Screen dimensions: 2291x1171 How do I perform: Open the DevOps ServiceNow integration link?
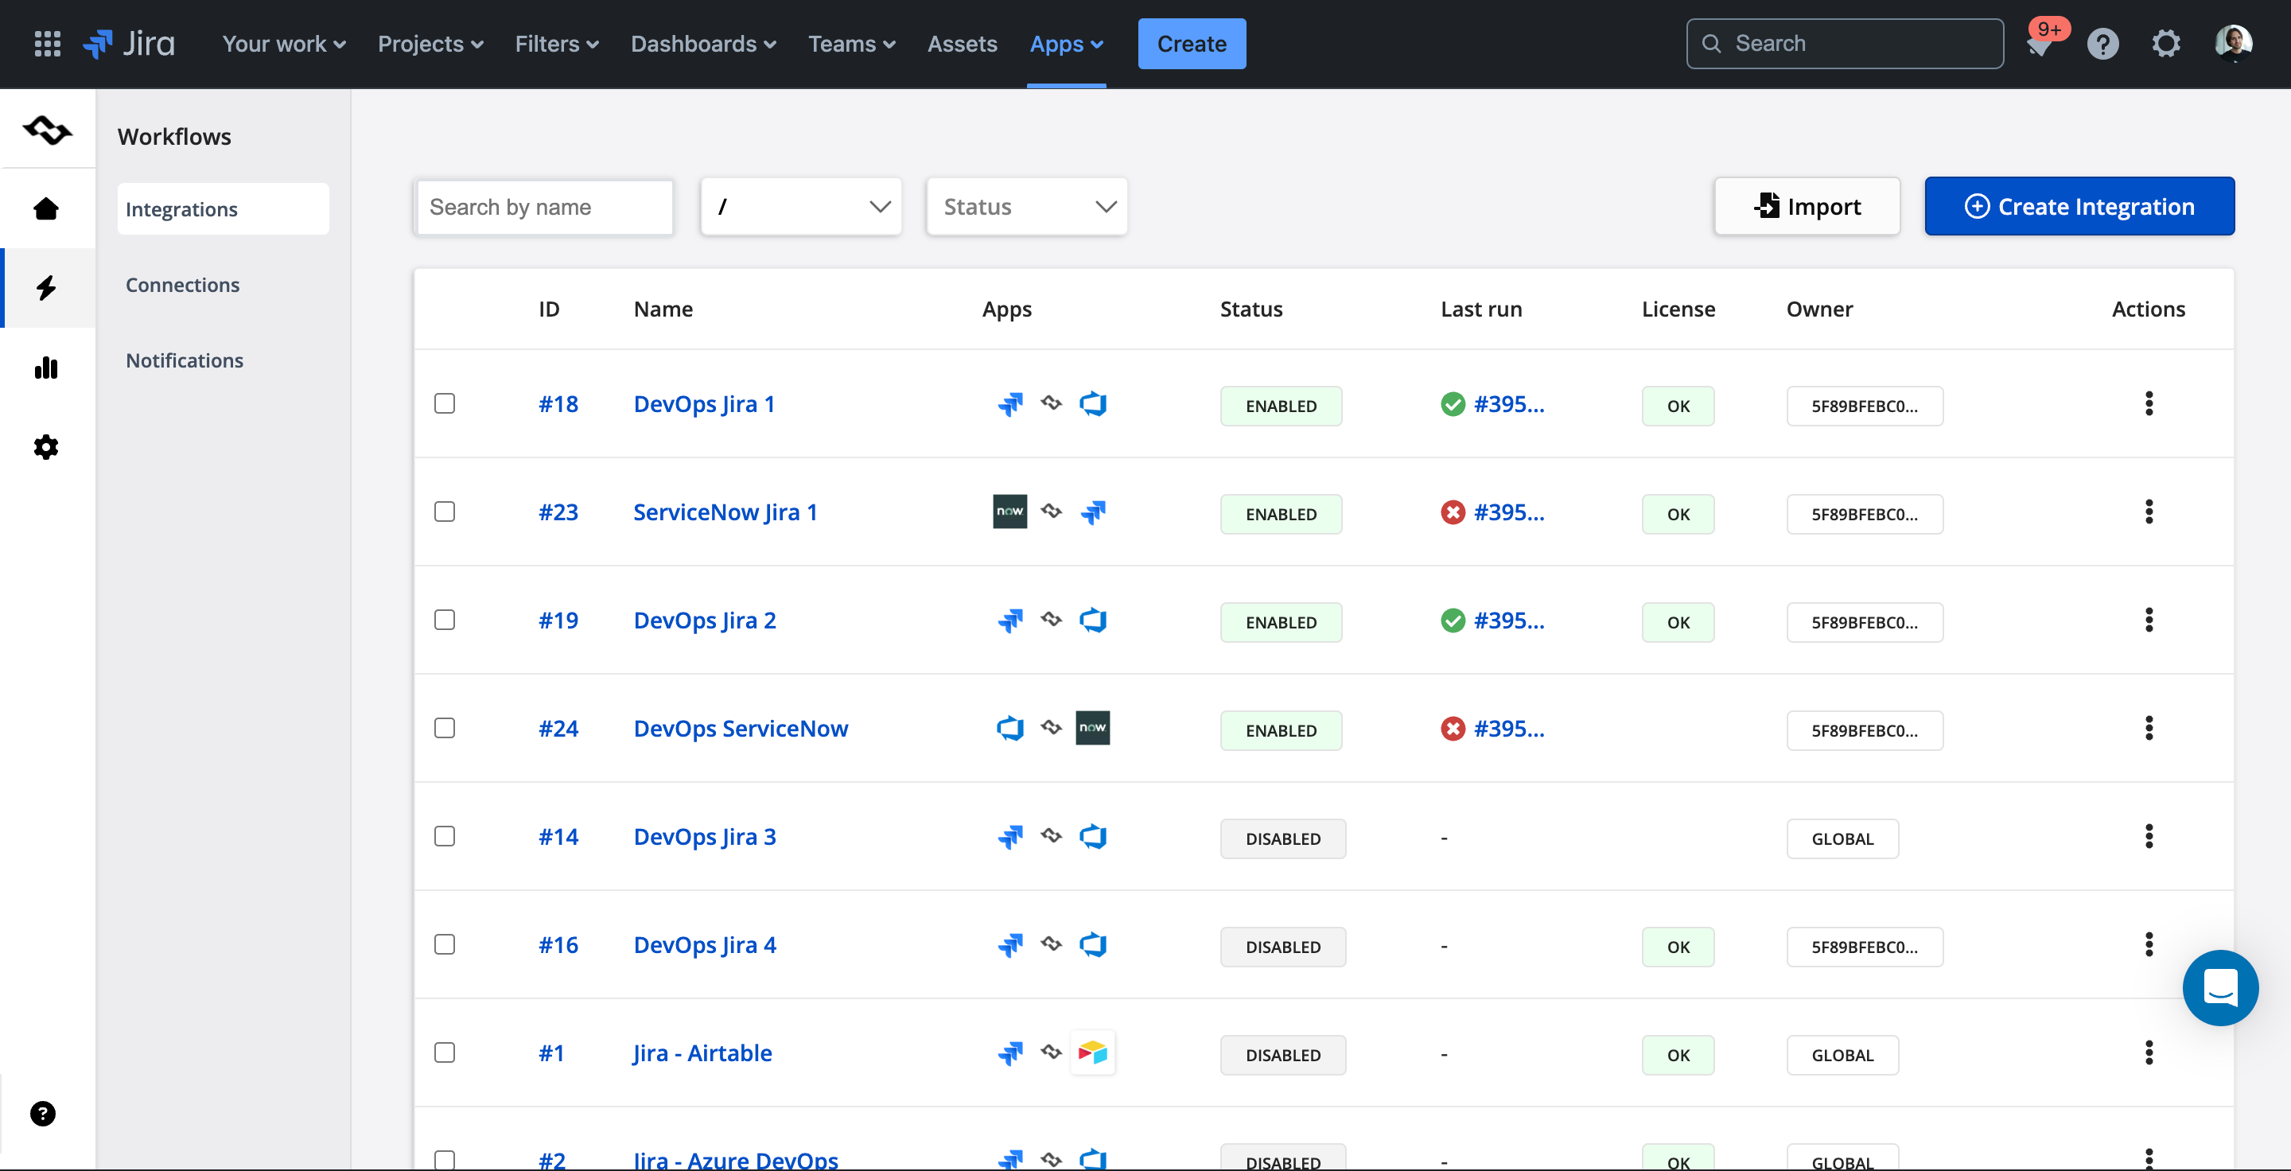[740, 728]
